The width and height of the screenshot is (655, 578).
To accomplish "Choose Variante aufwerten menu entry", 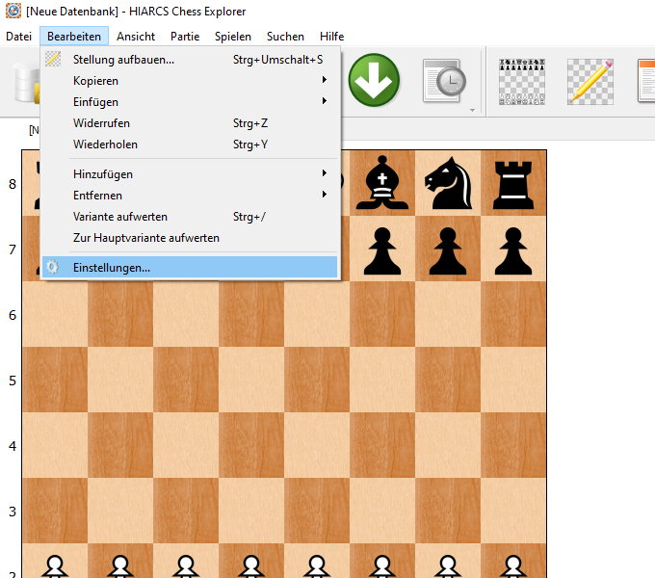I will (190, 217).
